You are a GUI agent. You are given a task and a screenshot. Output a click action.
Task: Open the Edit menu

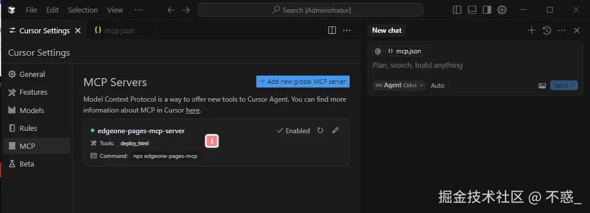coord(52,10)
